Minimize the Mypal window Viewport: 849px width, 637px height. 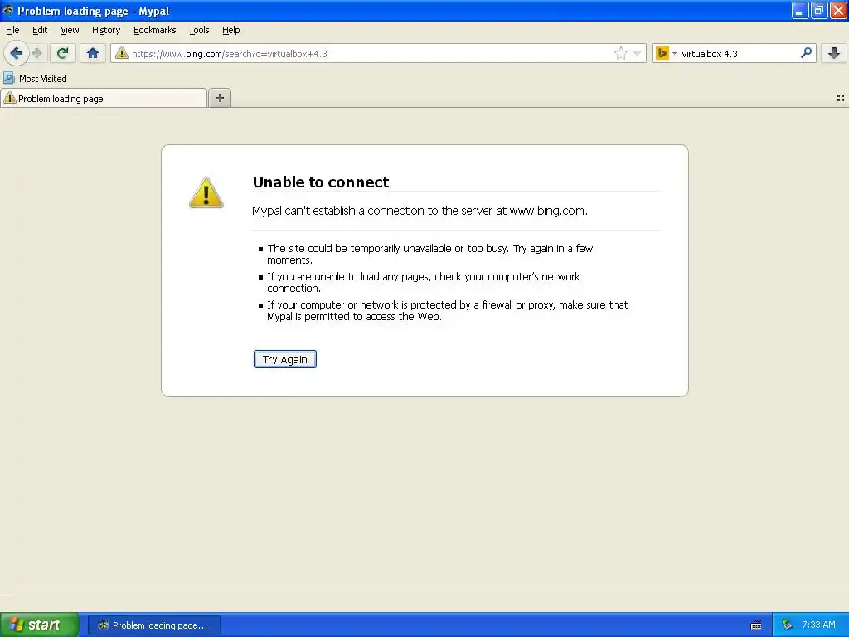800,10
